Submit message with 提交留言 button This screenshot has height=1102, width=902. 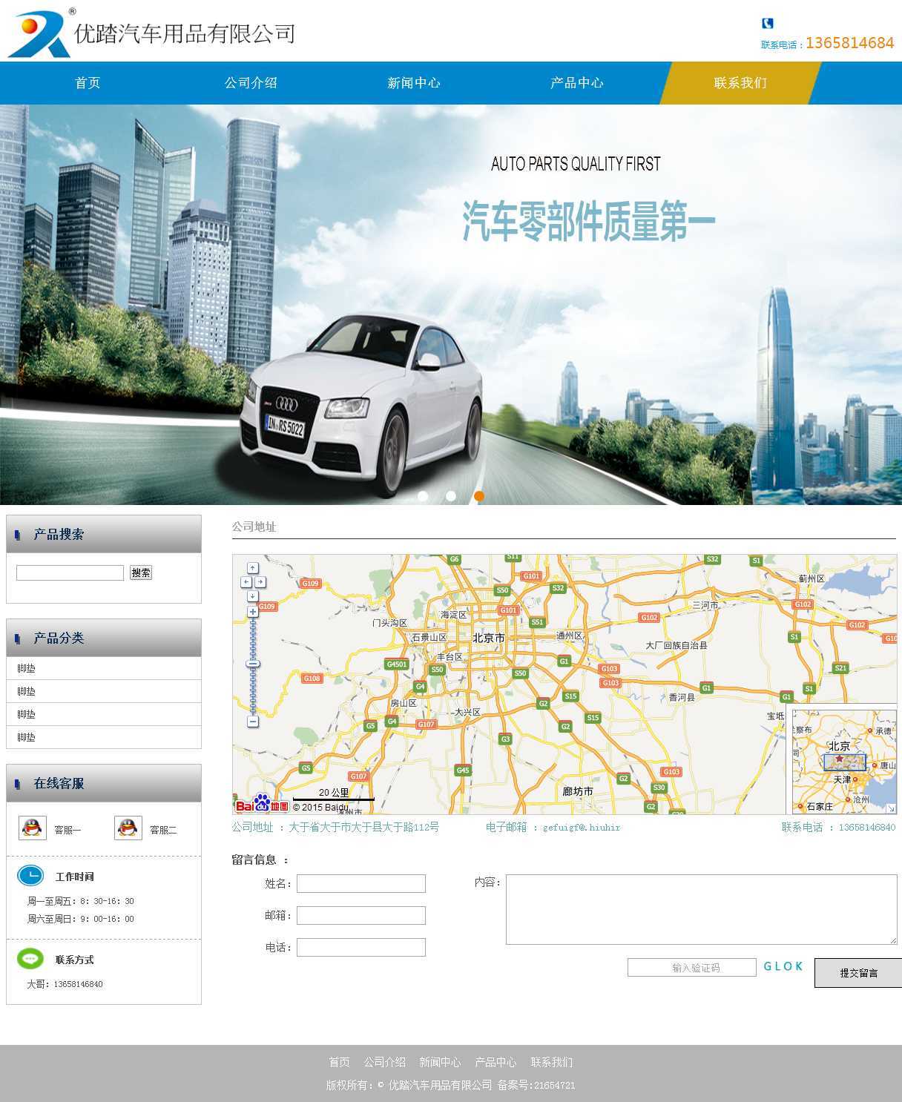tap(858, 973)
